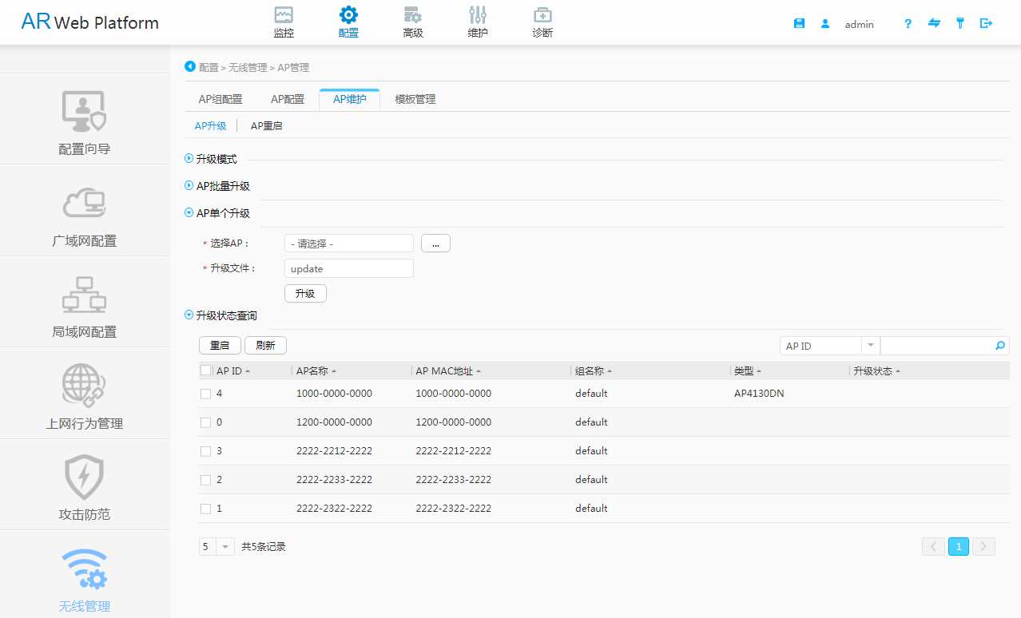Tick the checkbox for AP 2222-2233-2222

pos(206,480)
